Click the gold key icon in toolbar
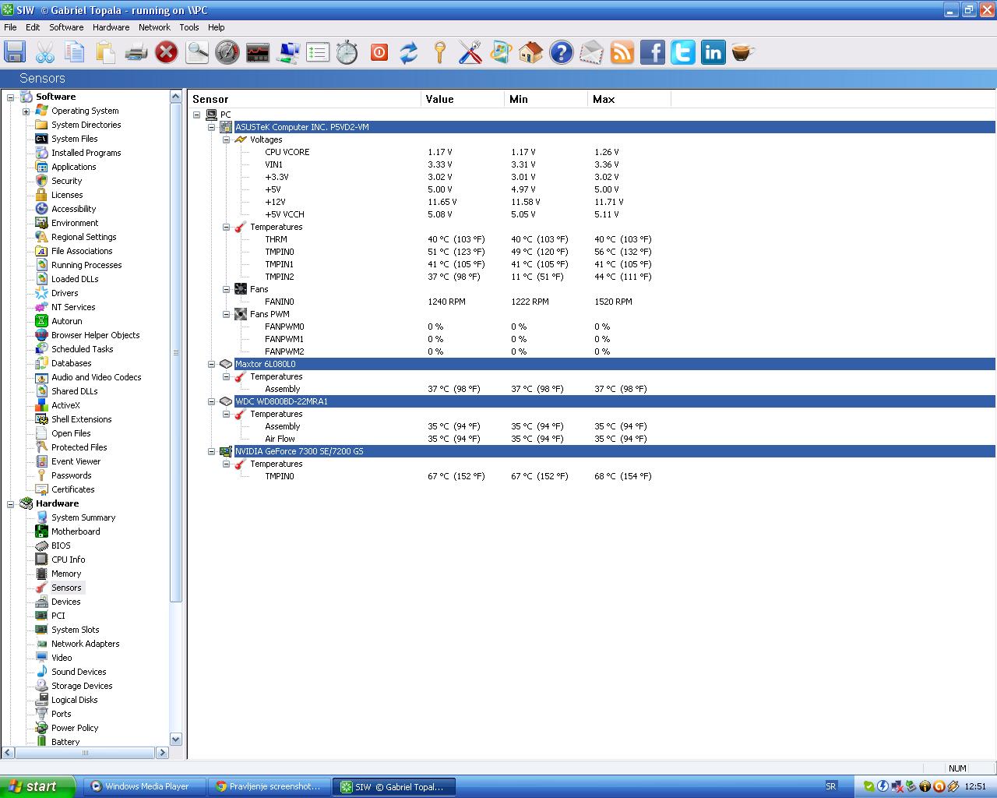The image size is (997, 798). tap(439, 52)
